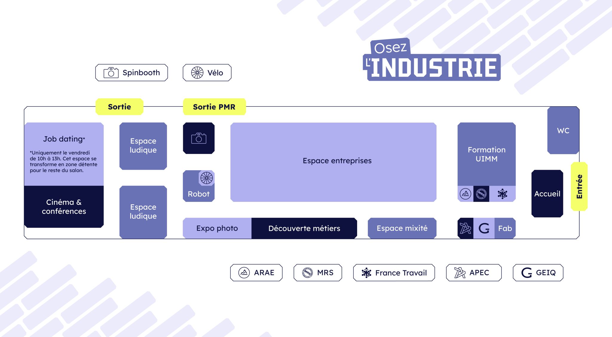Select the Accueil reception block
This screenshot has width=612, height=337.
[547, 194]
